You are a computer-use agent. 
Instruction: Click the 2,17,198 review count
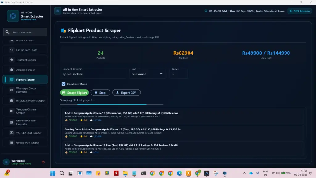pos(97,120)
